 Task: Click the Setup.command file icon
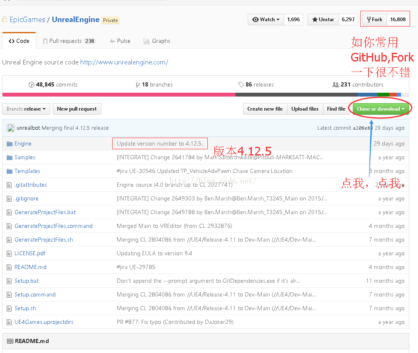9,294
